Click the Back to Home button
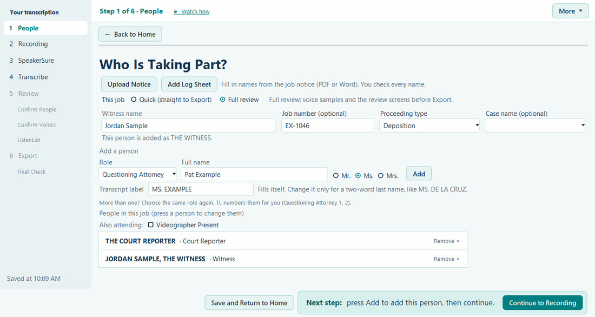The height and width of the screenshot is (317, 595). [x=130, y=34]
